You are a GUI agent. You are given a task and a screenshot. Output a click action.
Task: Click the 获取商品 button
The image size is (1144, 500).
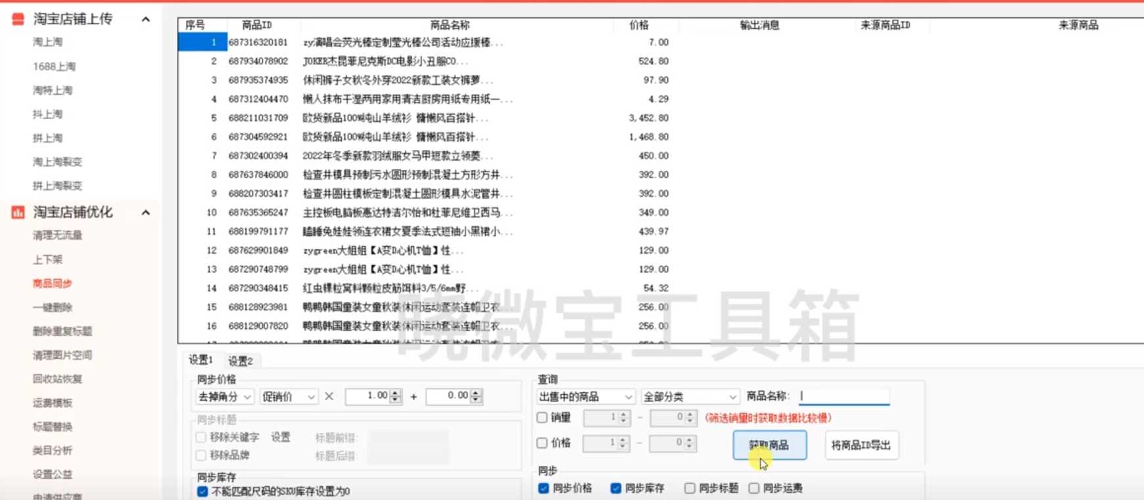(x=769, y=445)
